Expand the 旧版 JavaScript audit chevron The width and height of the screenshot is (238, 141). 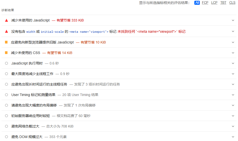[233, 42]
